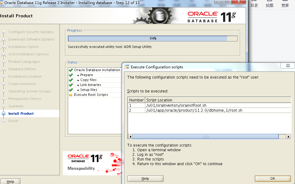Click the installer window title bar icon

coord(1,2)
